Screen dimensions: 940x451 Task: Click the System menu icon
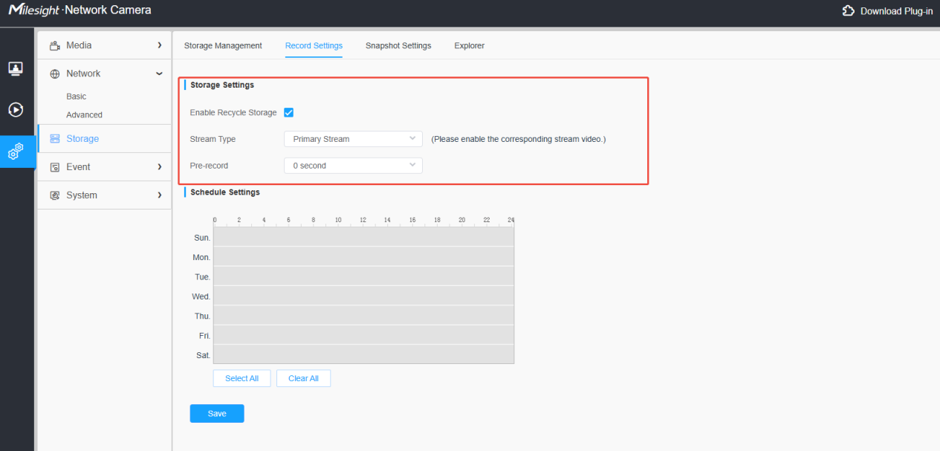pyautogui.click(x=54, y=195)
